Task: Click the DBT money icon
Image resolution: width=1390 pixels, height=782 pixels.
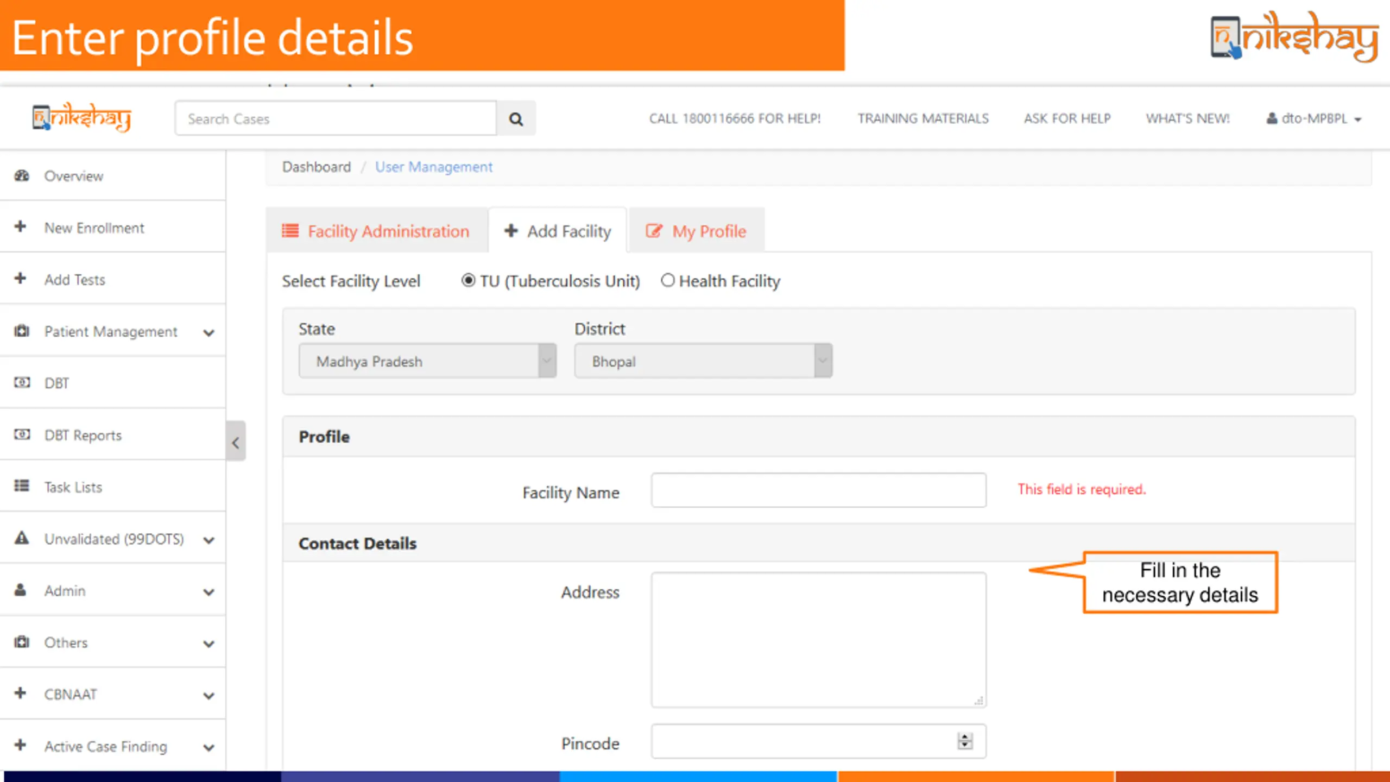Action: pos(22,382)
